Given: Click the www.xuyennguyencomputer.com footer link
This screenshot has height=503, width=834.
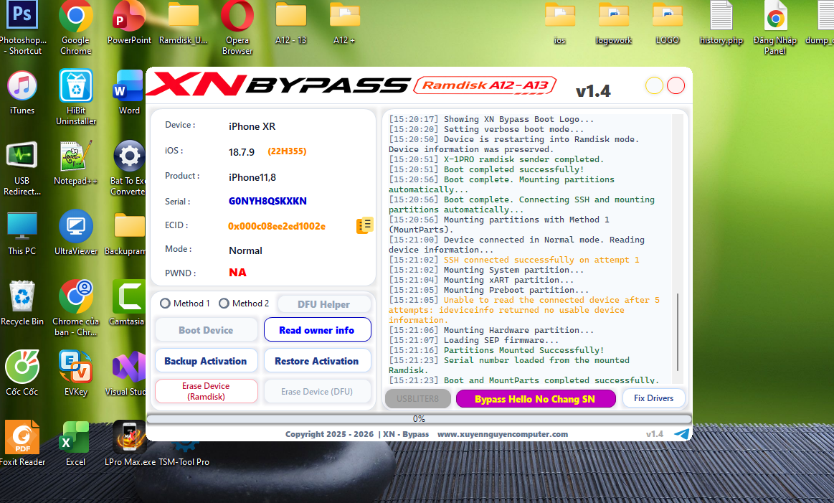Looking at the screenshot, I should [503, 434].
